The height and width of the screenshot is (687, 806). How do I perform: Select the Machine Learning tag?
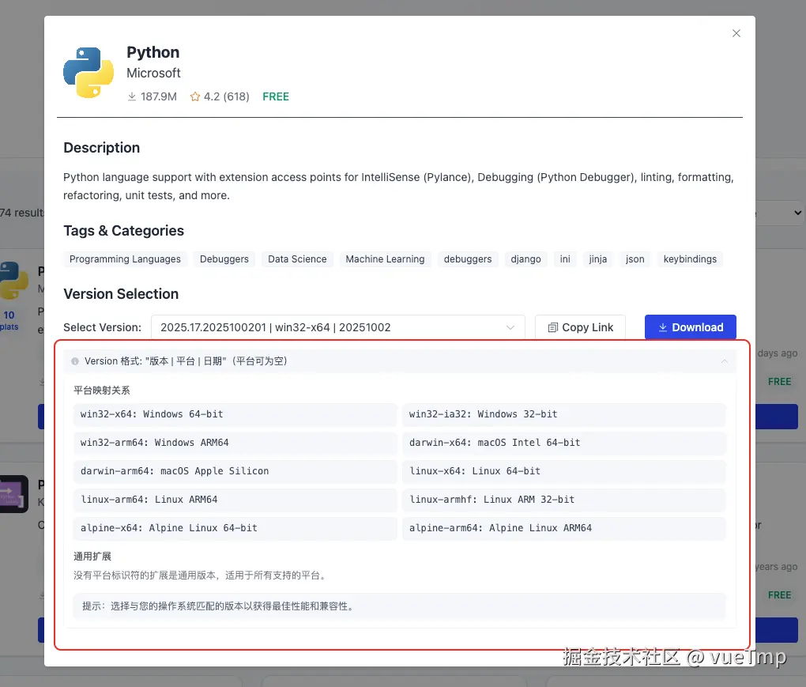pyautogui.click(x=385, y=259)
